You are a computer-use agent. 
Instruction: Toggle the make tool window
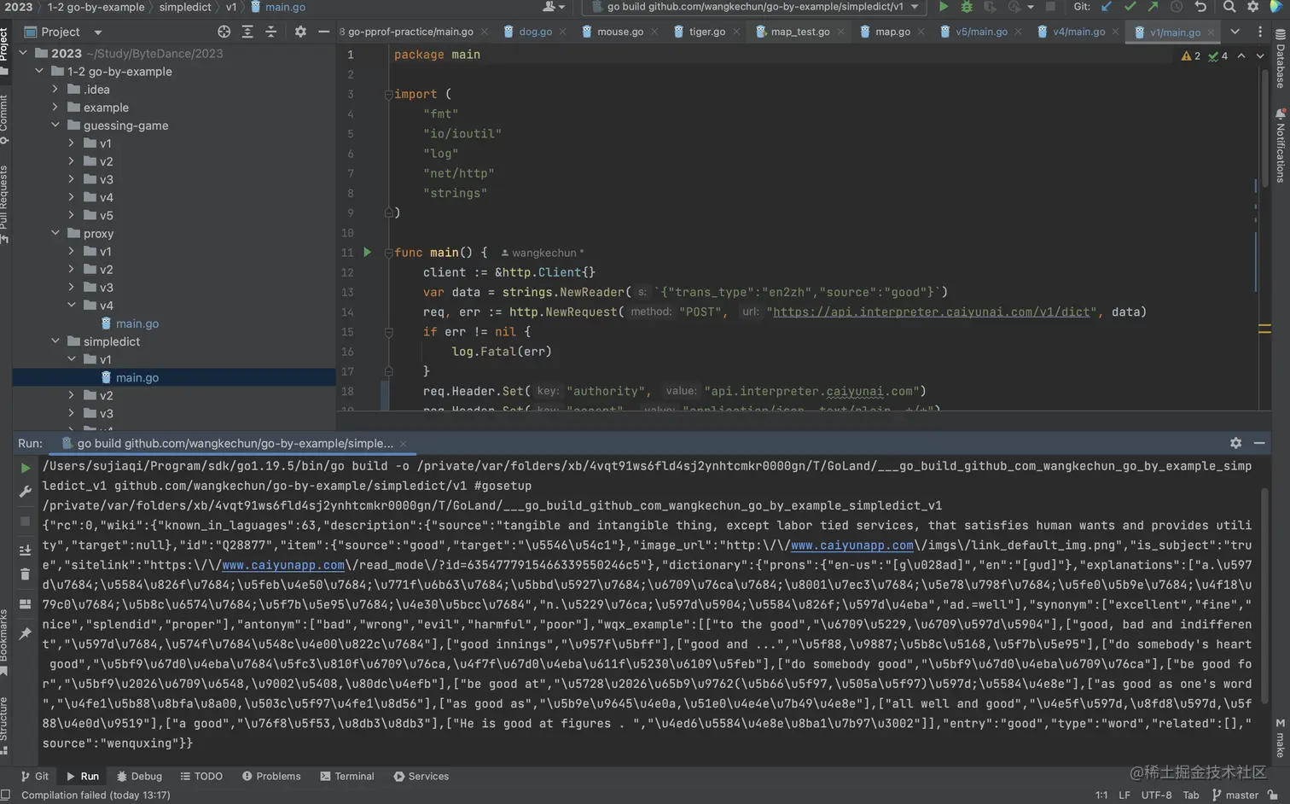[x=1280, y=738]
